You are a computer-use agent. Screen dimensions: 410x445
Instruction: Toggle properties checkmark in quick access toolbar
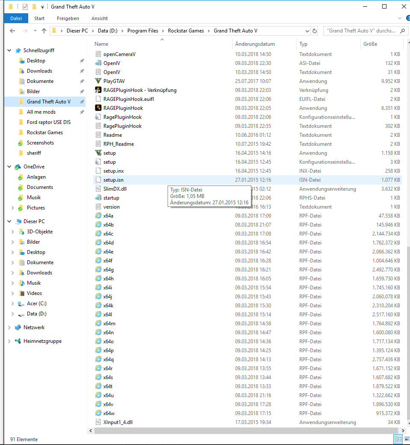click(x=25, y=6)
